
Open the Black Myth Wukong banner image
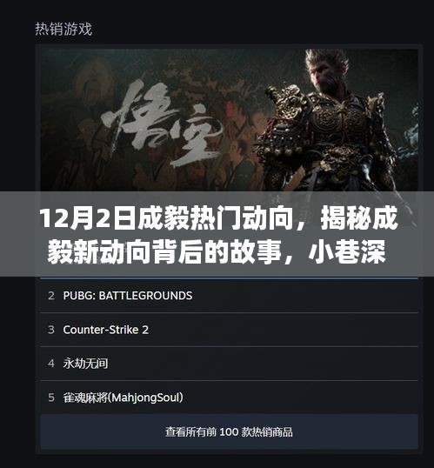pos(230,120)
